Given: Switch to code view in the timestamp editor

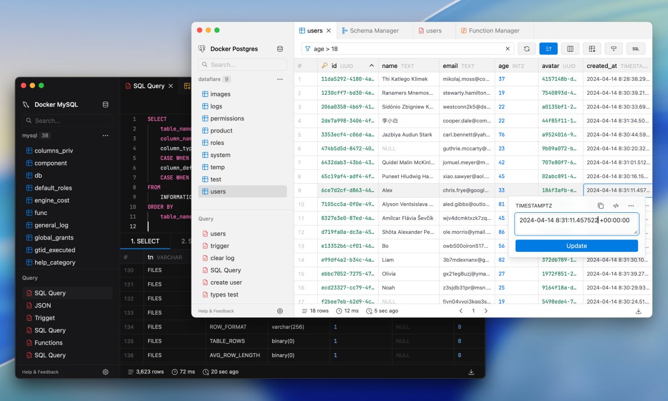Looking at the screenshot, I should (616, 206).
